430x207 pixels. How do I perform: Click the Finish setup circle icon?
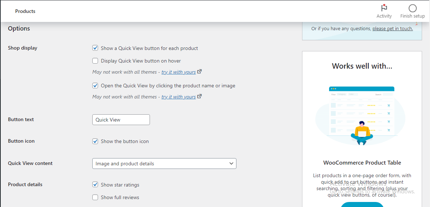point(412,8)
